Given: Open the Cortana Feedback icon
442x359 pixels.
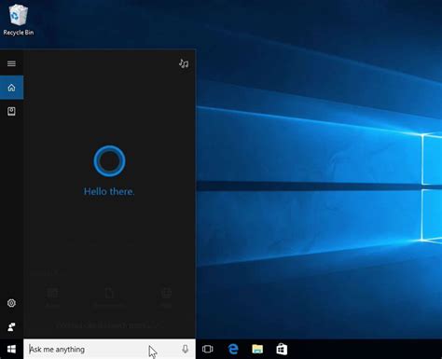Looking at the screenshot, I should coord(11,327).
